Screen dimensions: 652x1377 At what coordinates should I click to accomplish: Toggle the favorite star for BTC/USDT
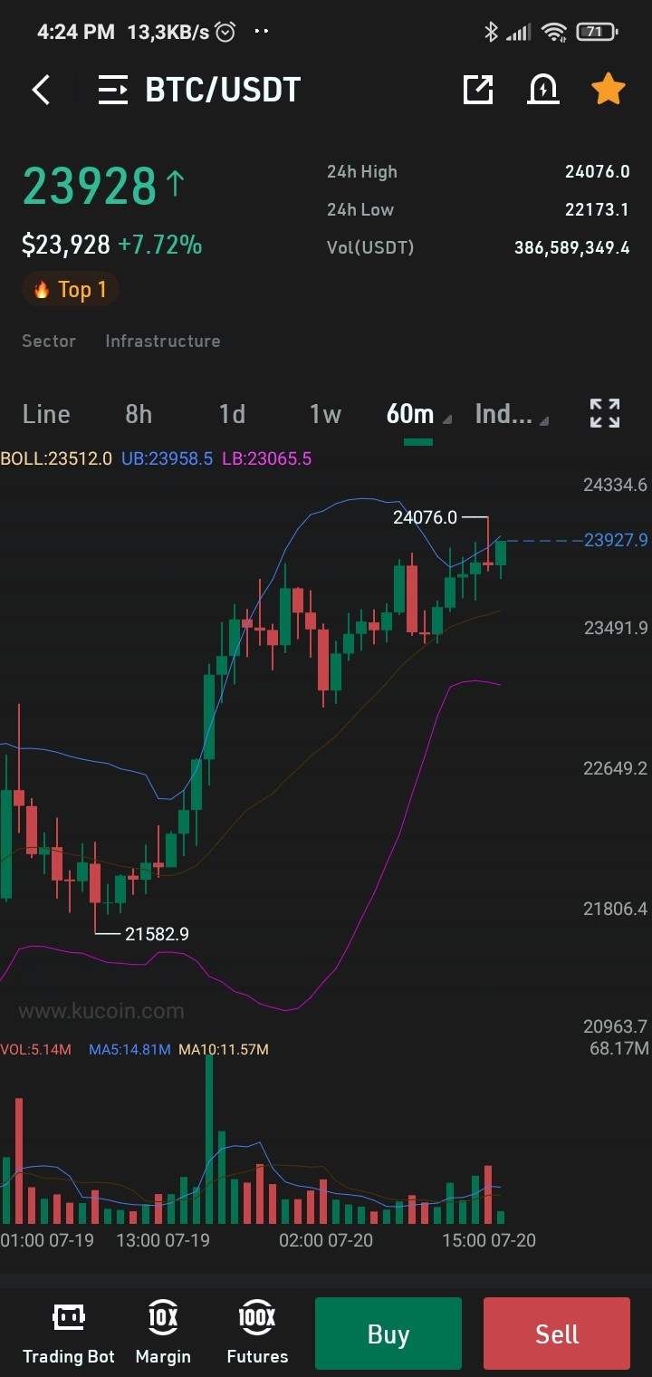tap(608, 89)
